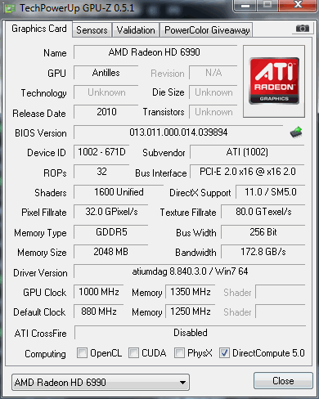Click the BIOS save chip icon
The image size is (319, 399).
coord(296,132)
